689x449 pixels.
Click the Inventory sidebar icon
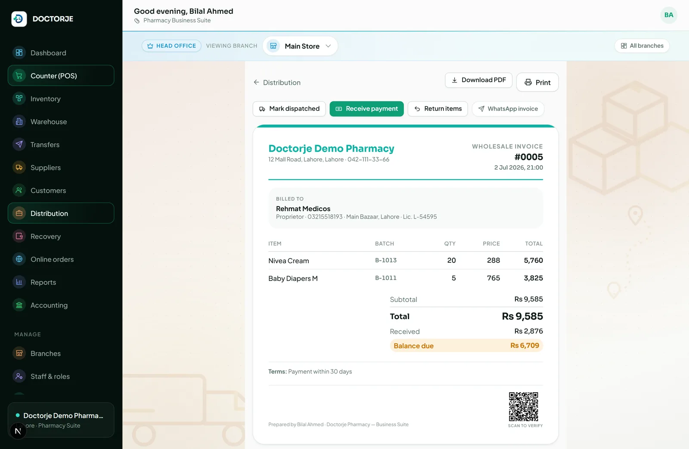point(19,98)
